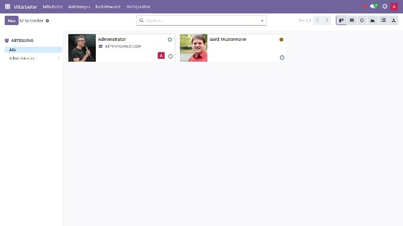Open the pivot table view
This screenshot has width=403, height=226.
pos(383,20)
